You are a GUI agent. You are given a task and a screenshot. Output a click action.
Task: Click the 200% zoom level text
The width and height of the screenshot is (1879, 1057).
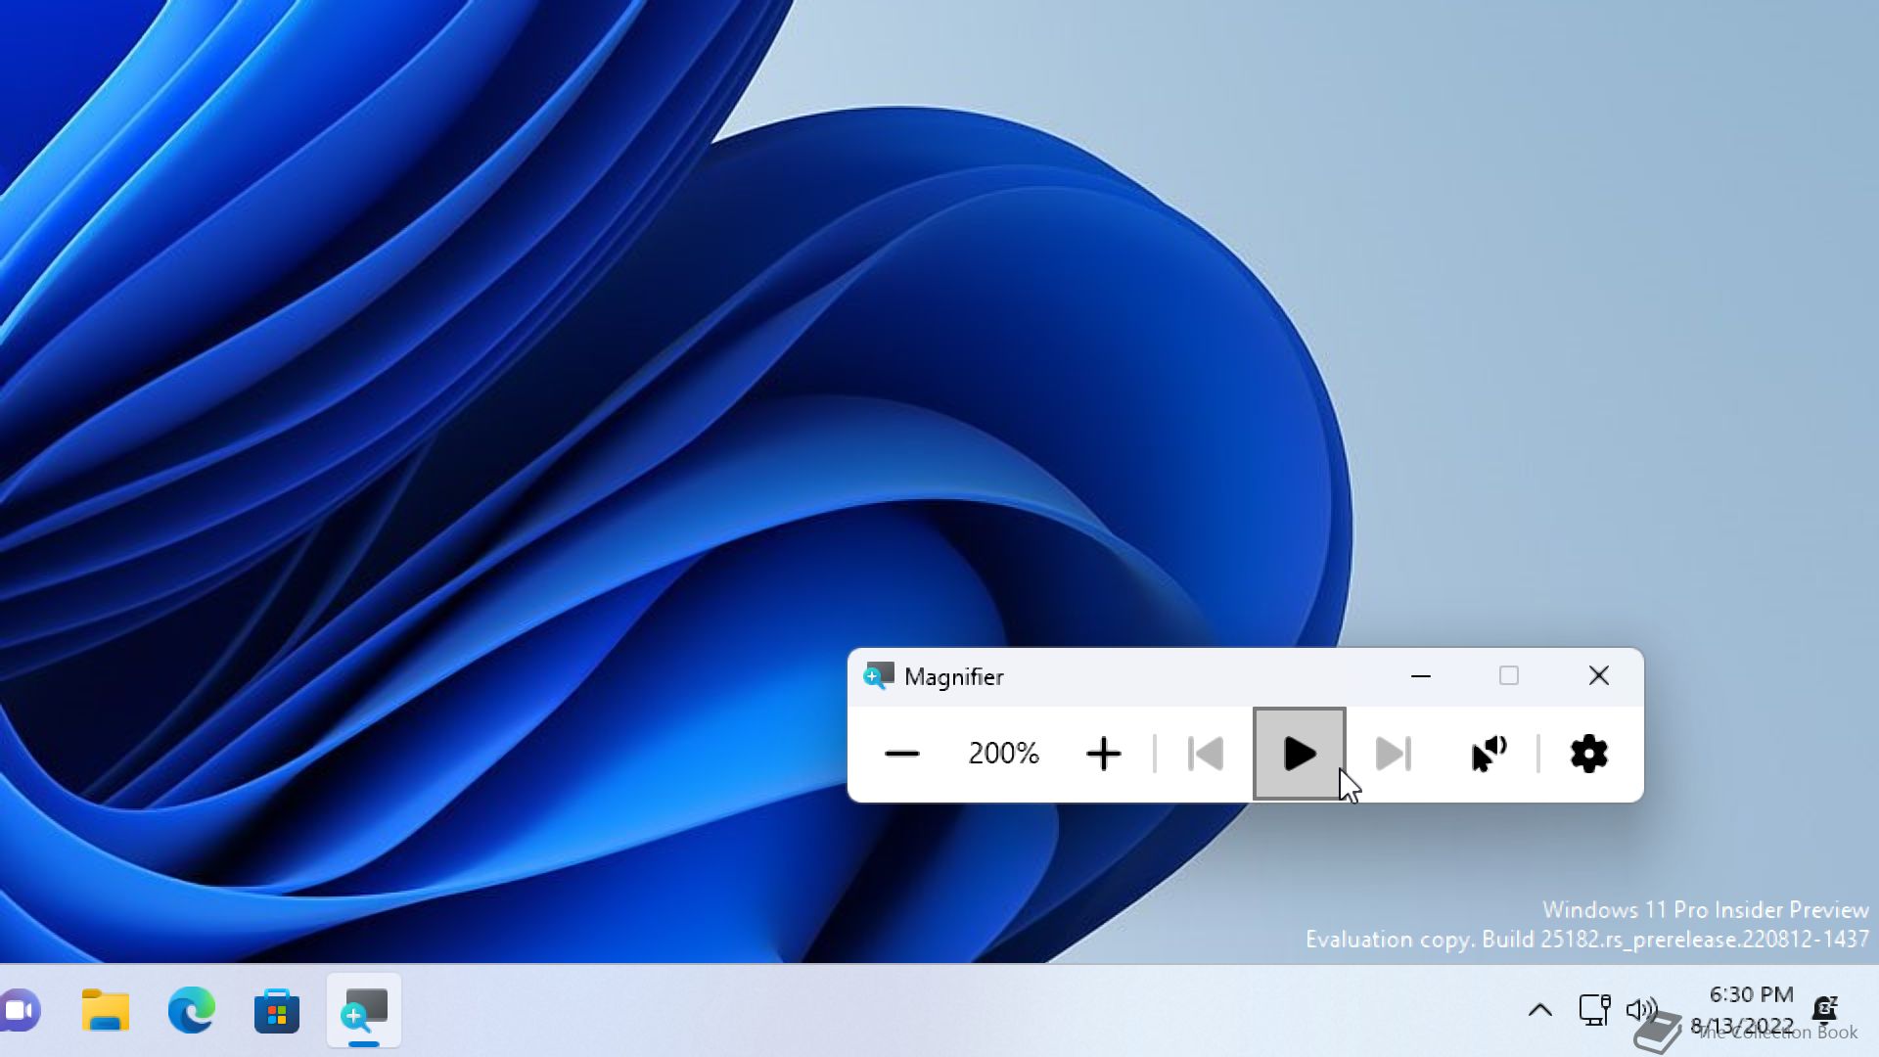click(x=1003, y=754)
